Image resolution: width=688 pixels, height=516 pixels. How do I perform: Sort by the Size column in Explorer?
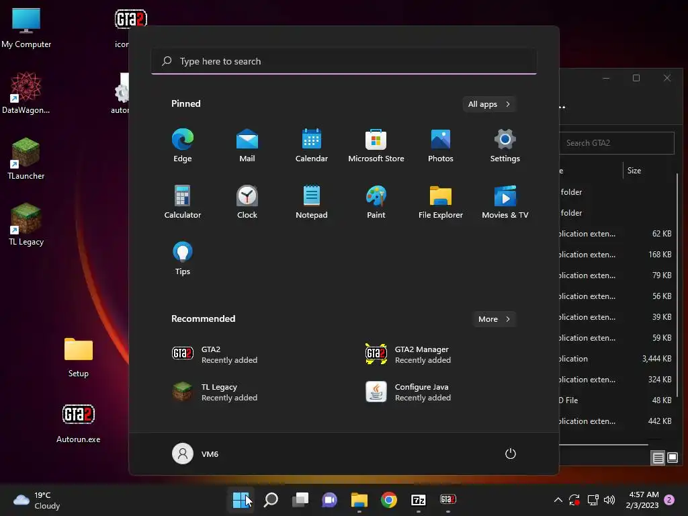pyautogui.click(x=634, y=171)
